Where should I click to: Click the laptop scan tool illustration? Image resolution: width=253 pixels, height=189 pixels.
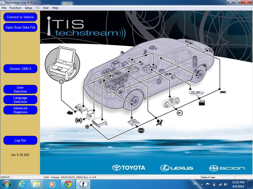pos(62,64)
